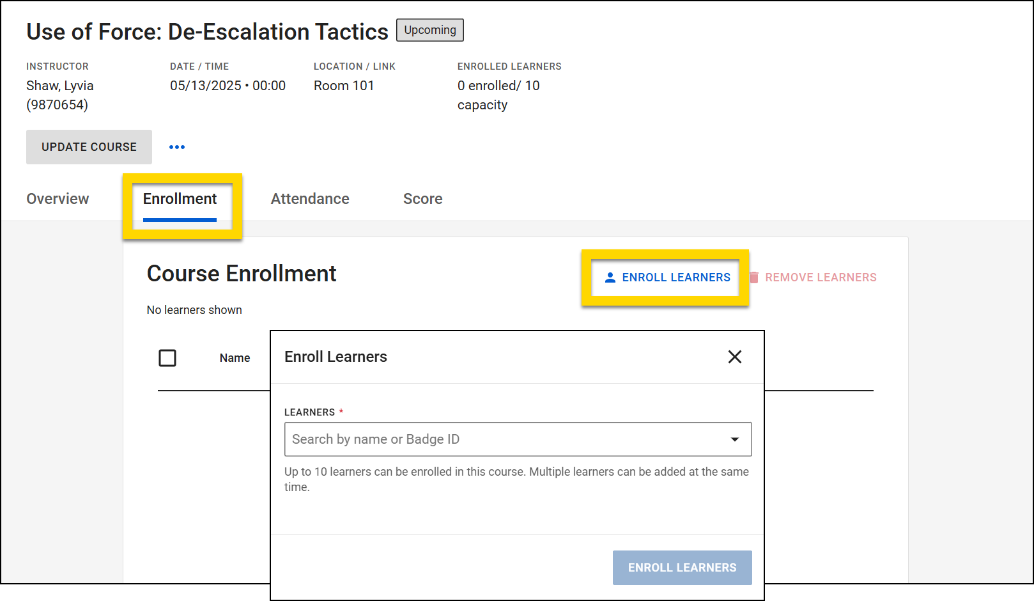Confirm with dialog's bottom Enroll Learners button
This screenshot has width=1034, height=601.
pyautogui.click(x=682, y=568)
